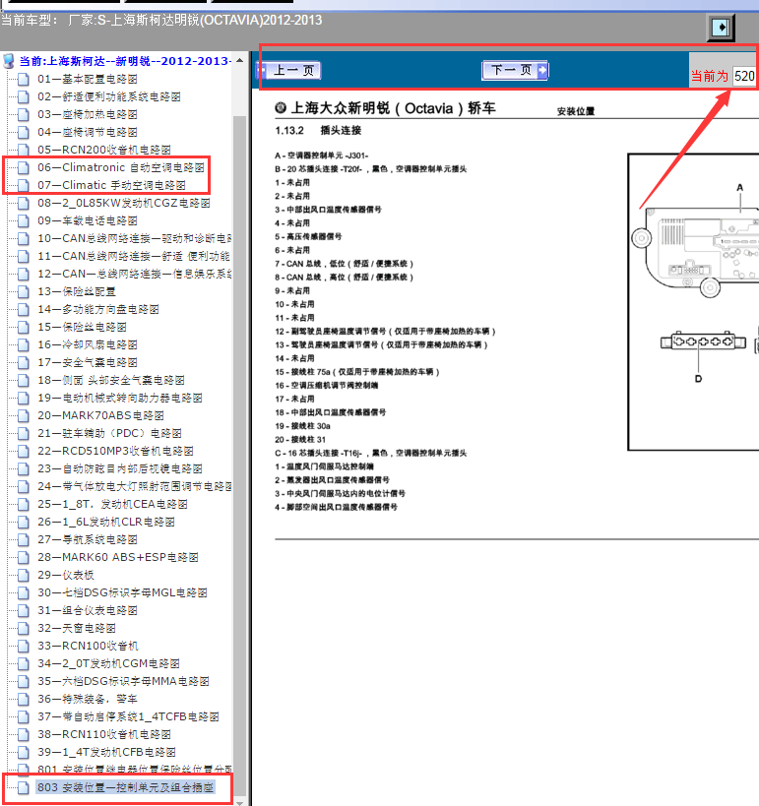Click the document icon of 31—组合仪表电路图
This screenshot has height=806, width=759.
[x=24, y=611]
